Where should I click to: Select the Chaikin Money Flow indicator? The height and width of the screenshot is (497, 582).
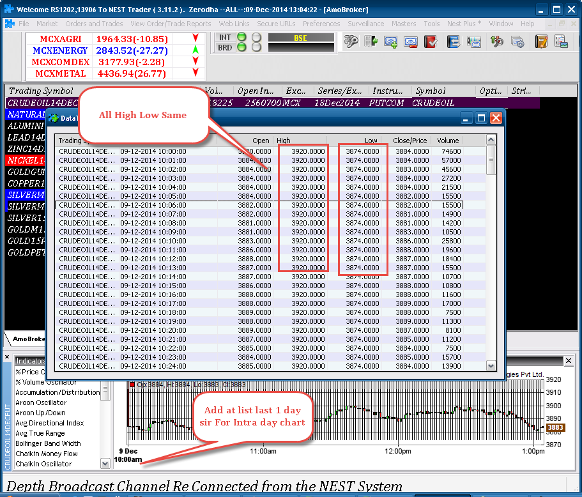47,454
